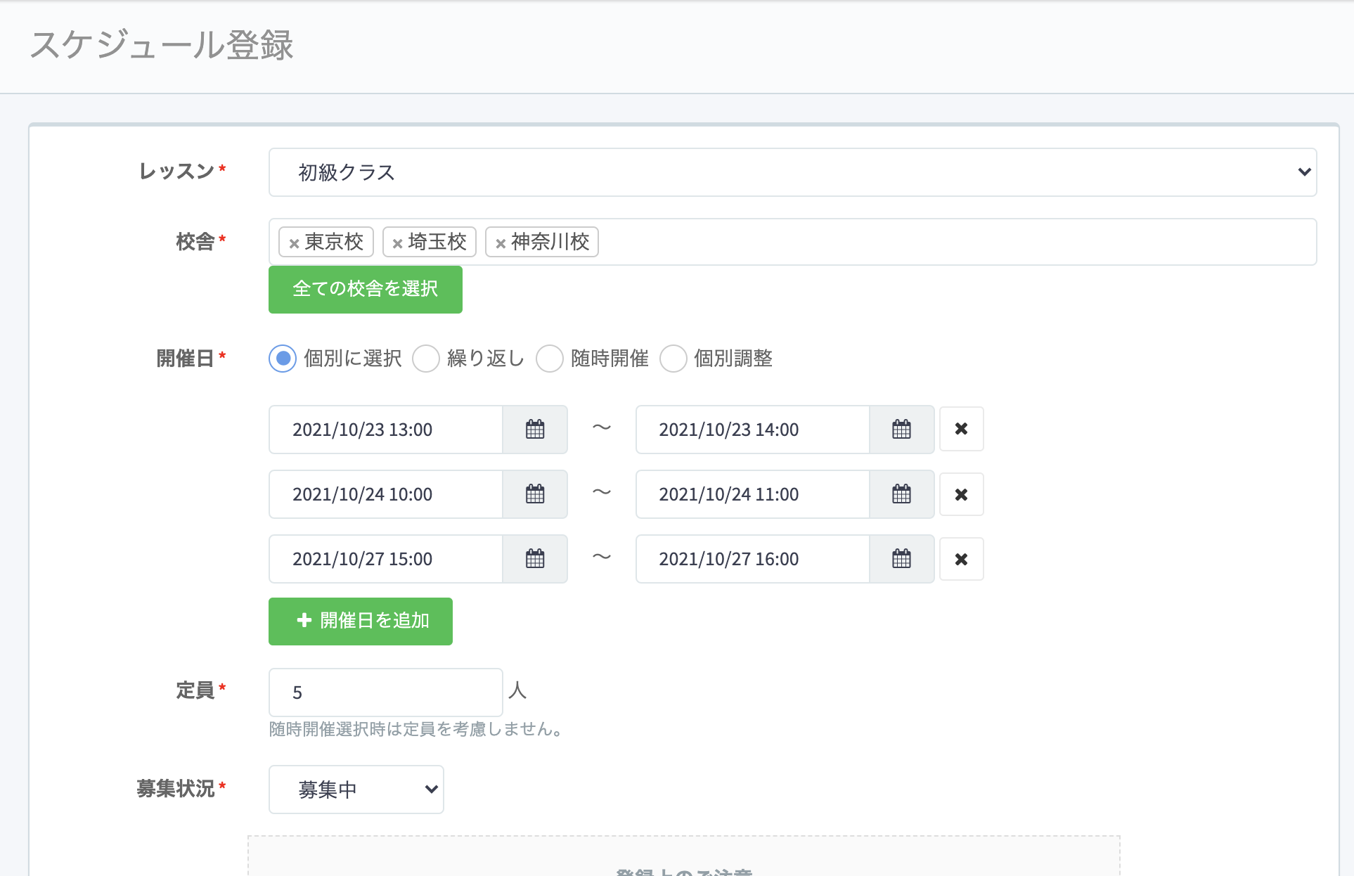Remove 東京校 tag from campus field
This screenshot has height=876, width=1354.
click(294, 243)
